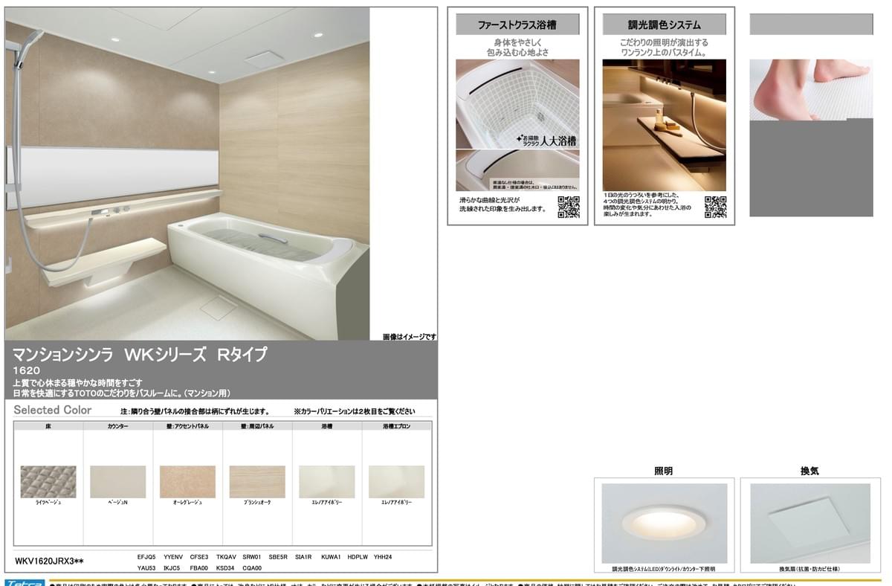This screenshot has height=586, width=892.
Task: Click the YAU53 option code
Action: coord(146,567)
